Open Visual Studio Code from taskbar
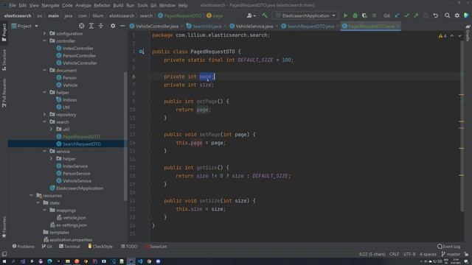472x265 pixels. (x=140, y=261)
